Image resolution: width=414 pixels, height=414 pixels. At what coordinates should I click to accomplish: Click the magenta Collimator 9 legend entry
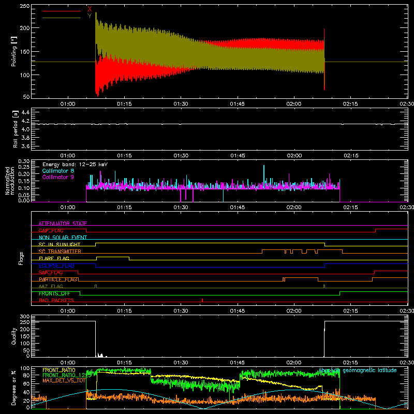[58, 177]
